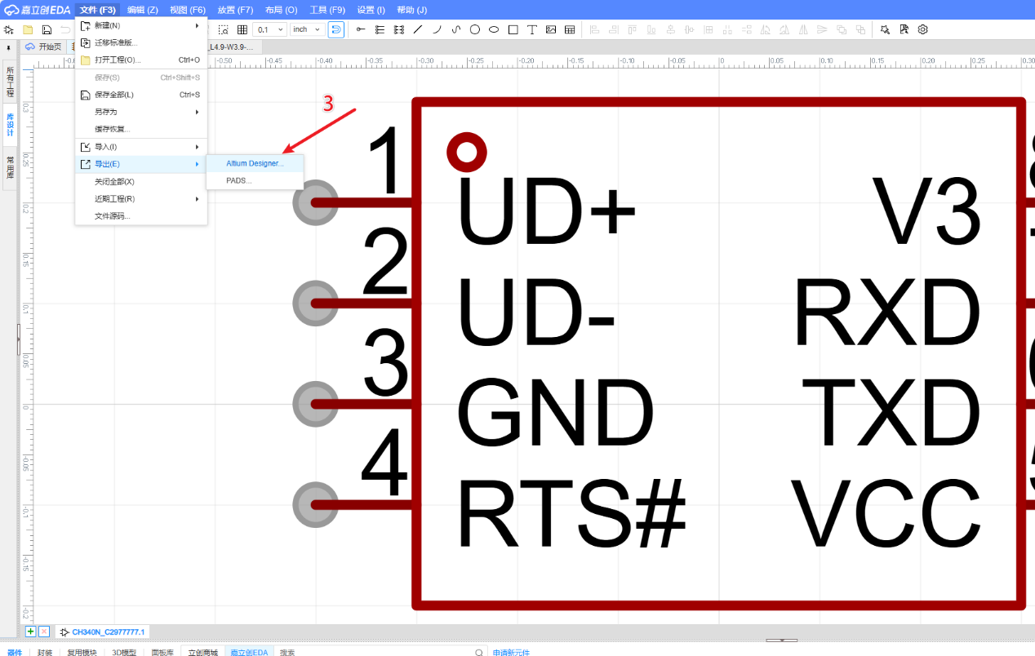Click the send to back icon
Viewport: 1035px width, 656px height.
[860, 29]
